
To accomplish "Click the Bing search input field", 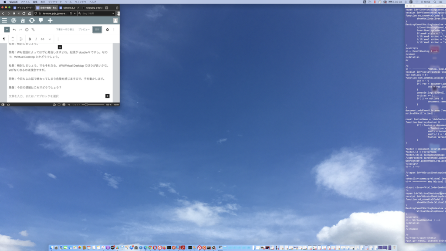I will pos(96,14).
